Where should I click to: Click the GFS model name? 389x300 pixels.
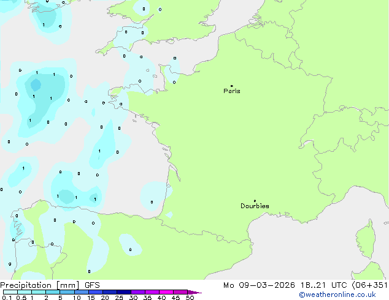[92, 285]
